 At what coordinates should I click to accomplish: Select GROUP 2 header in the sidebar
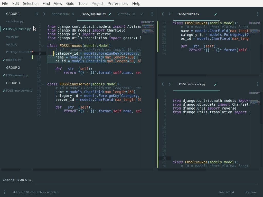tap(13, 67)
